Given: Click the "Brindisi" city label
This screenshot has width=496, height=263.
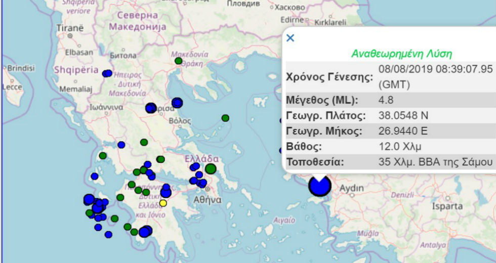Looking at the screenshot, I should (x=21, y=68).
